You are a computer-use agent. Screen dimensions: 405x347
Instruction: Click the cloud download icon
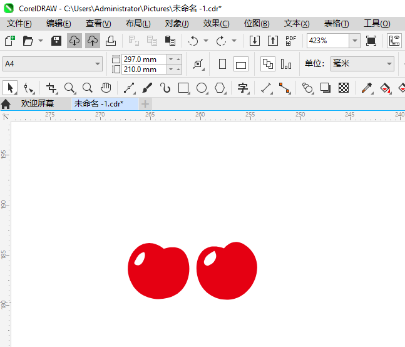point(74,41)
